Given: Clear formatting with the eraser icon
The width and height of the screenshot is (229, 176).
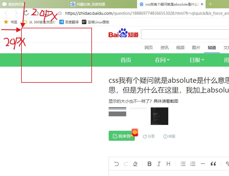Looking at the screenshot, I should (x=135, y=164).
